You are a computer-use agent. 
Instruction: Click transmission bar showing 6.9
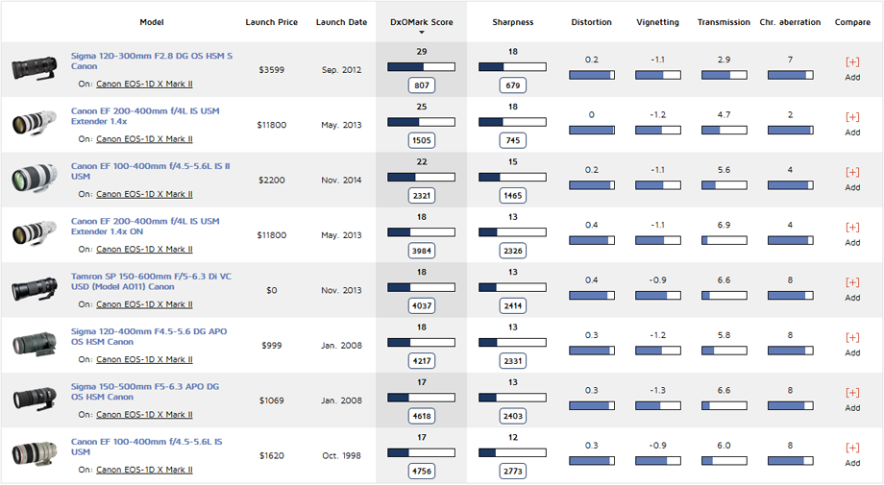click(724, 240)
